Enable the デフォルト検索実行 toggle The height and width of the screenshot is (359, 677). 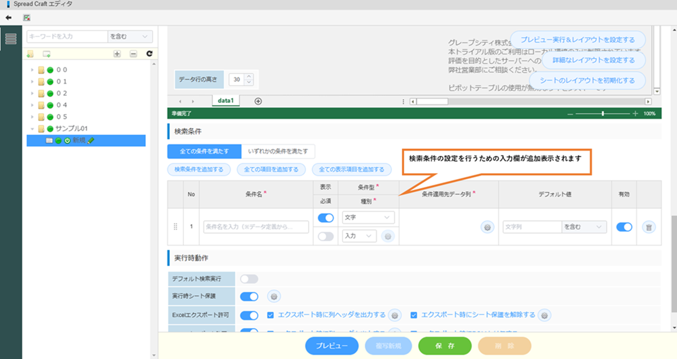249,279
